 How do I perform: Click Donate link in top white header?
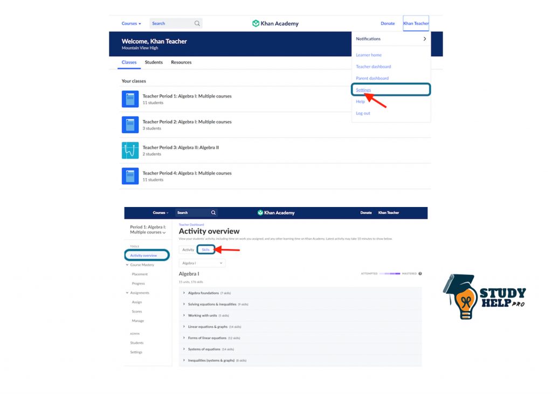pyautogui.click(x=388, y=24)
